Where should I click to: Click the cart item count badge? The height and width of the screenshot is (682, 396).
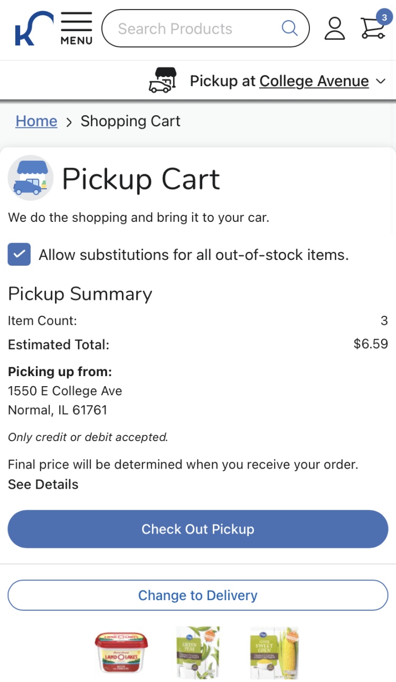point(384,17)
